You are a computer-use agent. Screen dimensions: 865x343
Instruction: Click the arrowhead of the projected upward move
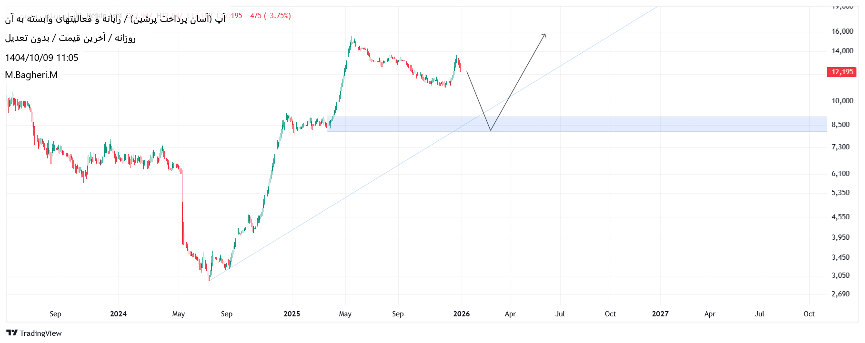click(544, 35)
